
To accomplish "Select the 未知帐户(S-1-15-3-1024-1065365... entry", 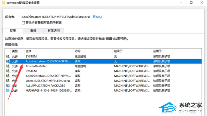I will click(x=104, y=90).
